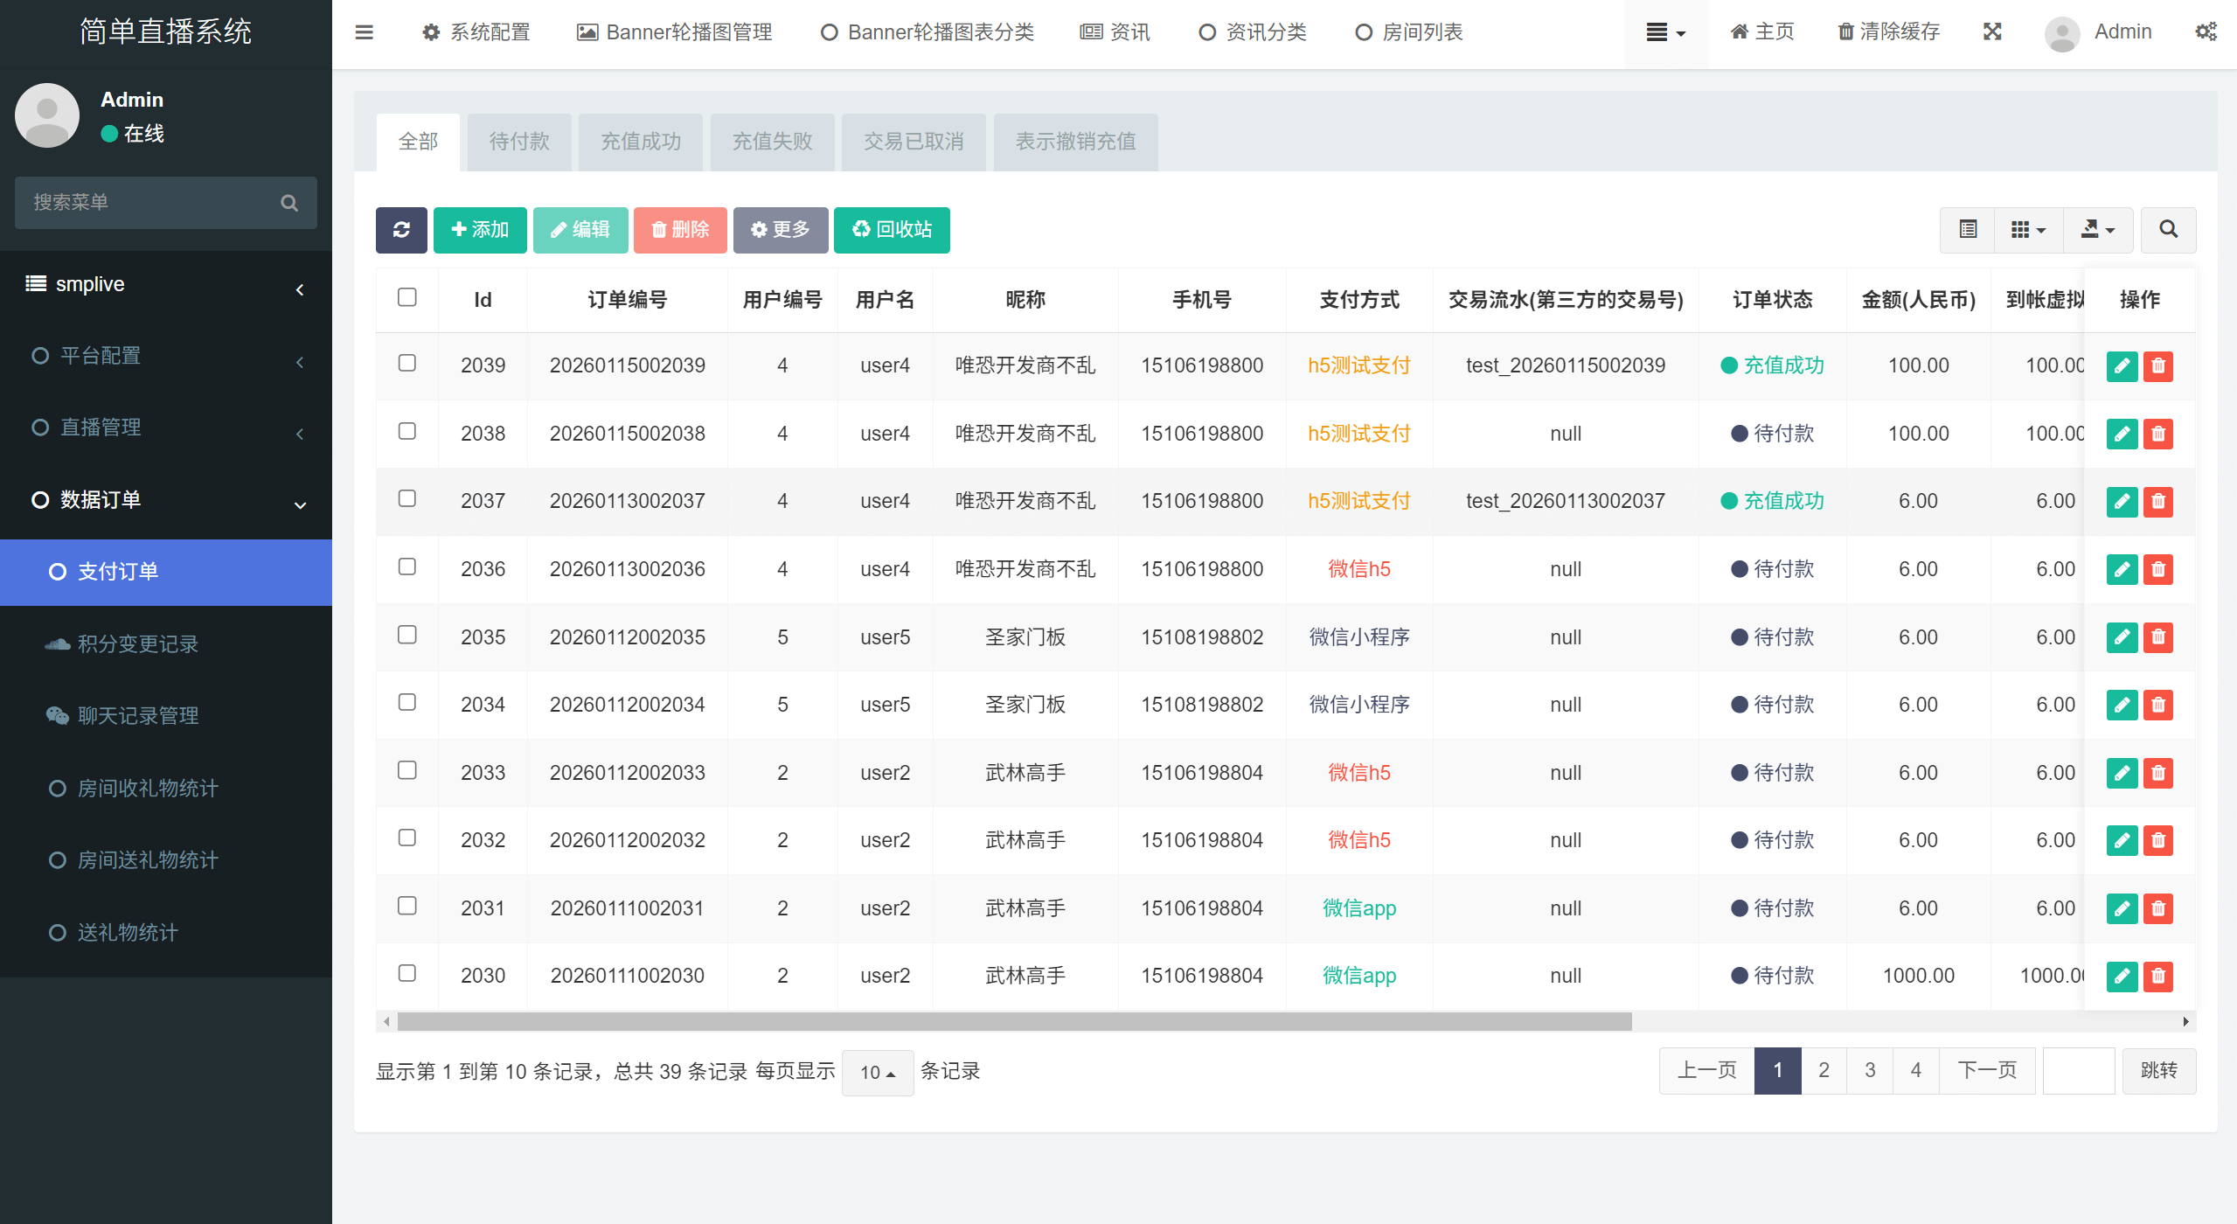Screen dimensions: 2237x1224
Task: Open the columns visibility dropdown
Action: [x=2028, y=230]
